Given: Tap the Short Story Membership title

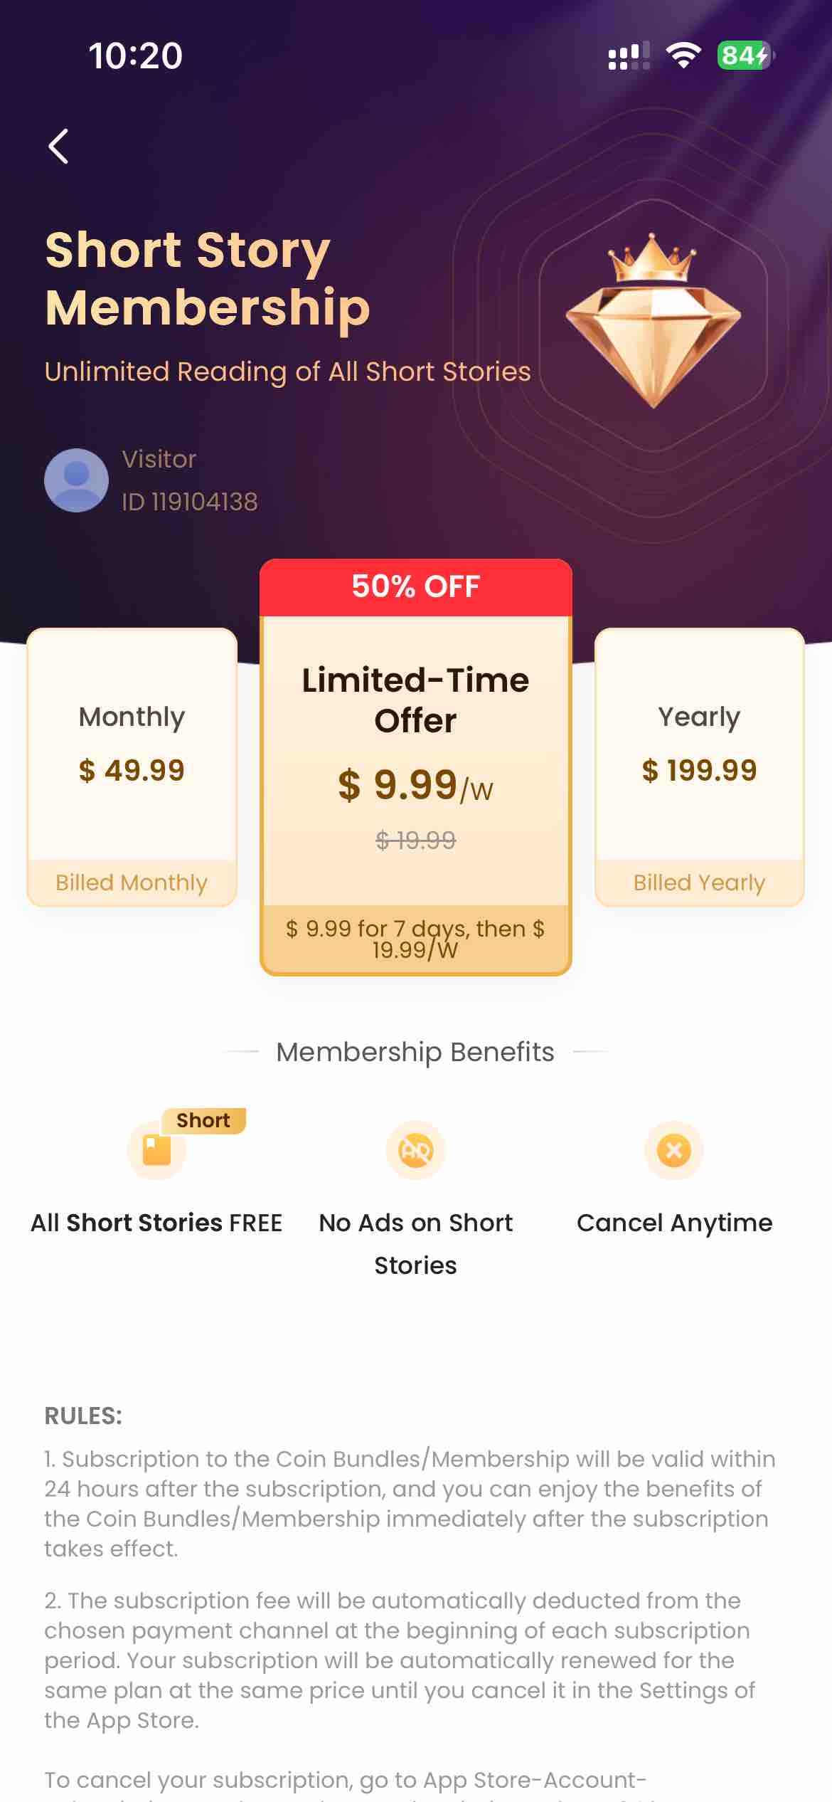Looking at the screenshot, I should click(208, 278).
